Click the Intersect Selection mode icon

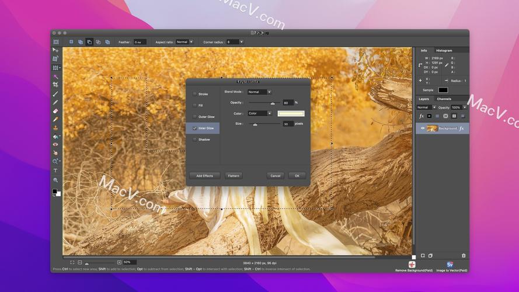click(98, 42)
